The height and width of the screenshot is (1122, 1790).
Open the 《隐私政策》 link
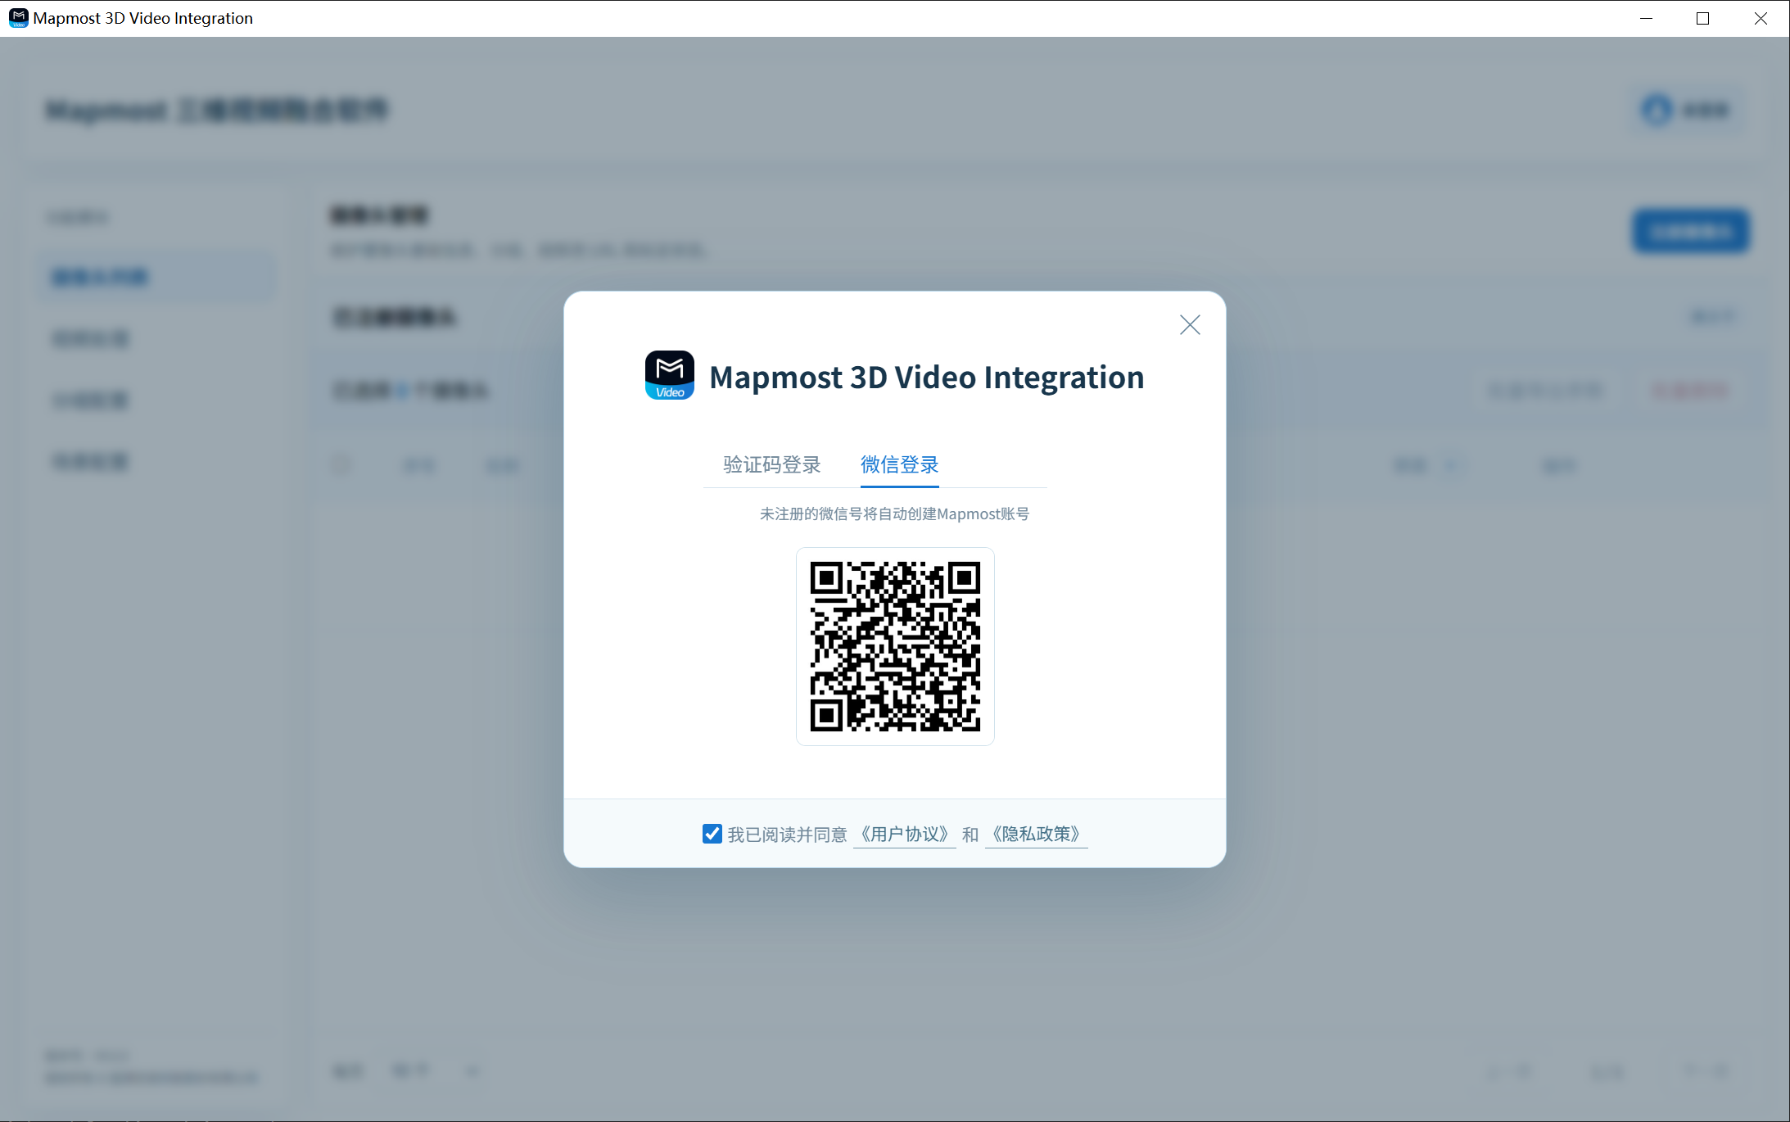[x=1036, y=835]
